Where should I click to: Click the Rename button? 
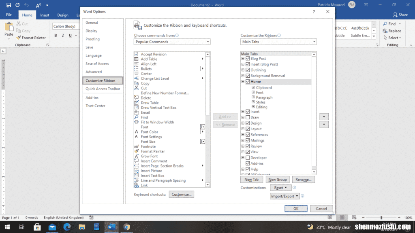tap(303, 179)
